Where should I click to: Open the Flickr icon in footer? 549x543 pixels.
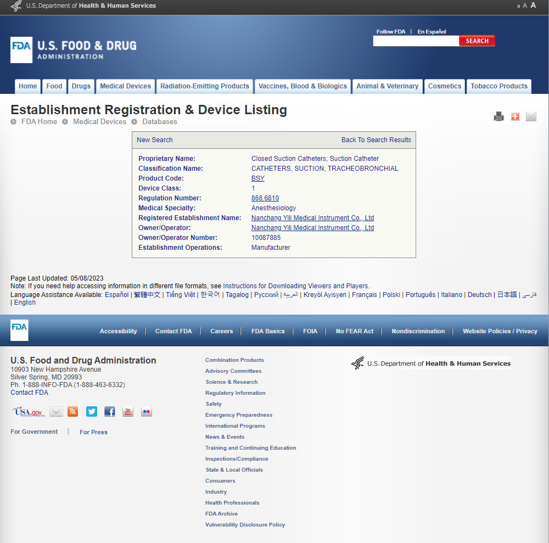click(146, 412)
